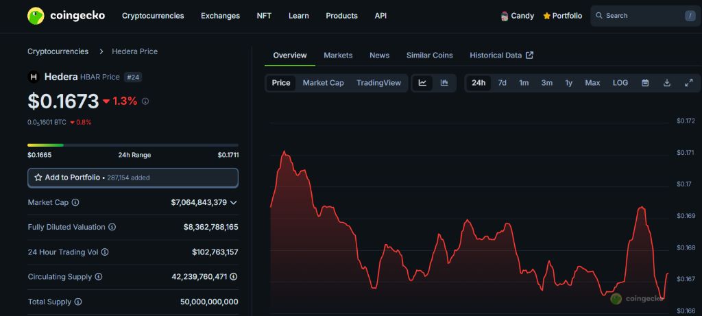Open Historical Data external link
Screen dimensions: 702x316
(x=501, y=56)
